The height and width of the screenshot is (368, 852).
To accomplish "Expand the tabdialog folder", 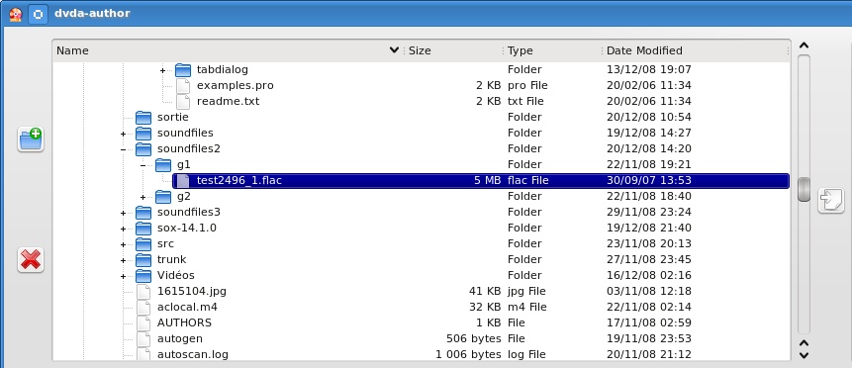I will pyautogui.click(x=163, y=70).
